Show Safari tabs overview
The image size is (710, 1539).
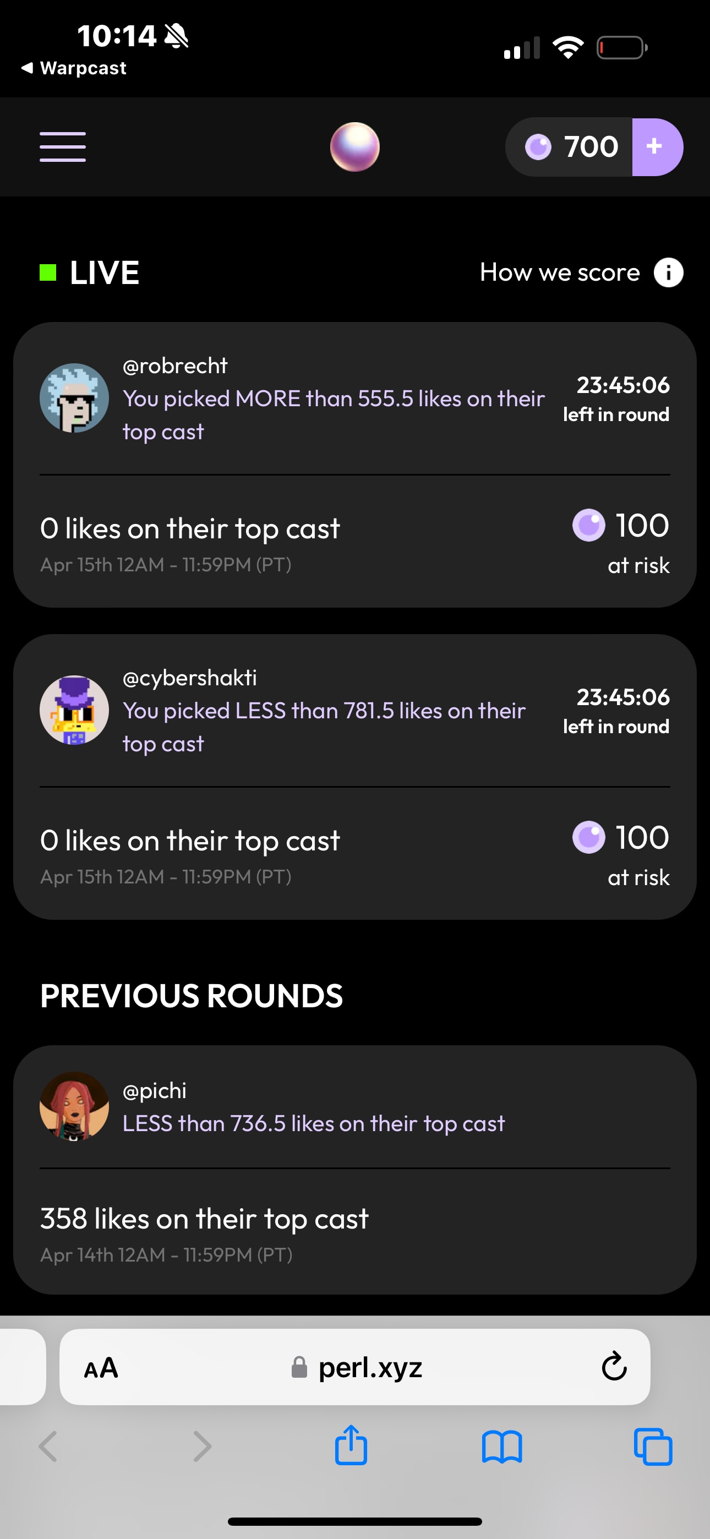(x=653, y=1447)
